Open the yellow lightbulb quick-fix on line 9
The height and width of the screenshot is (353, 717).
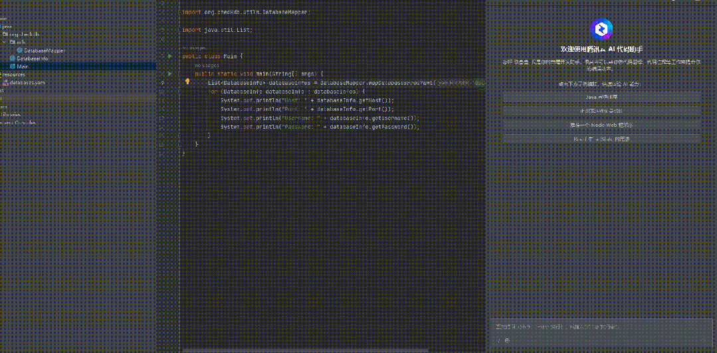click(187, 82)
